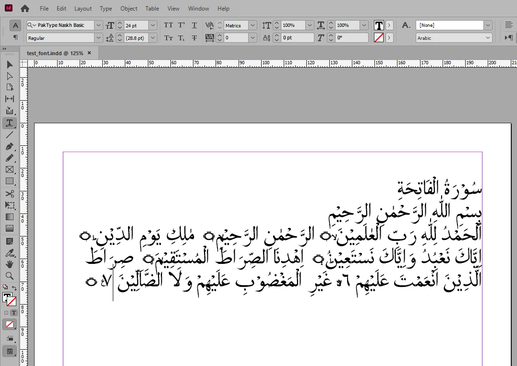
Task: Activate the Scissors tool
Action: tap(10, 194)
